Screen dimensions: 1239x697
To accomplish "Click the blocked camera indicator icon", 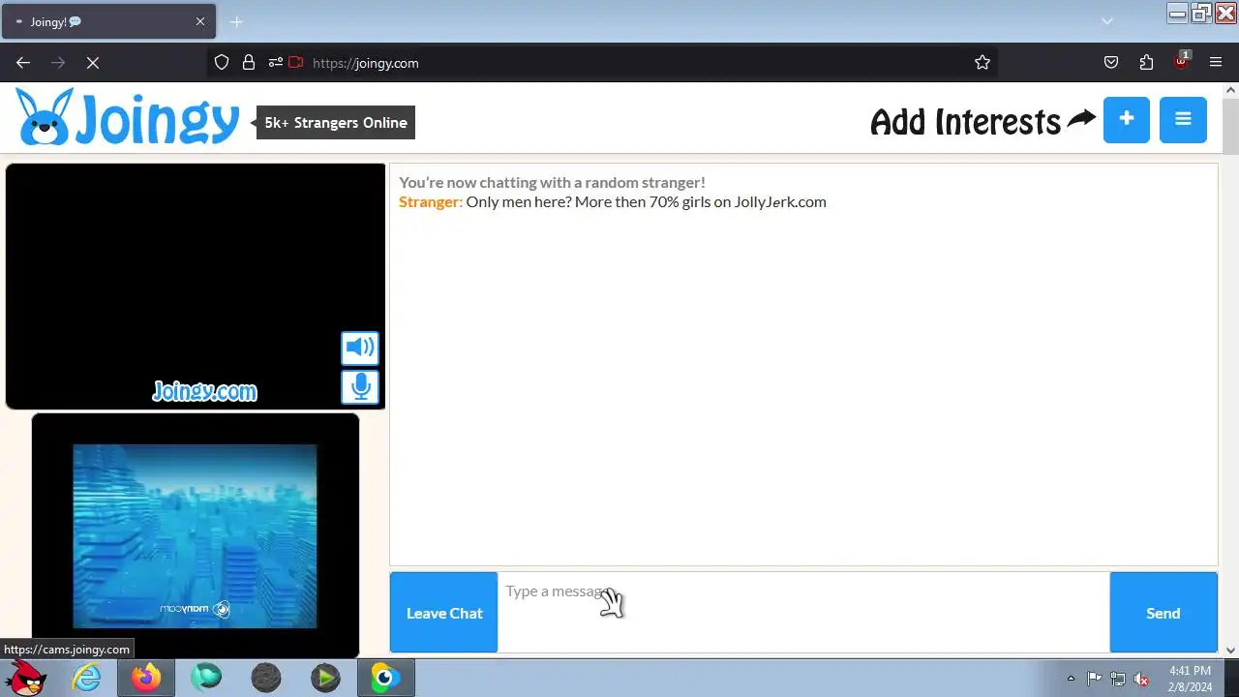I will 295,63.
